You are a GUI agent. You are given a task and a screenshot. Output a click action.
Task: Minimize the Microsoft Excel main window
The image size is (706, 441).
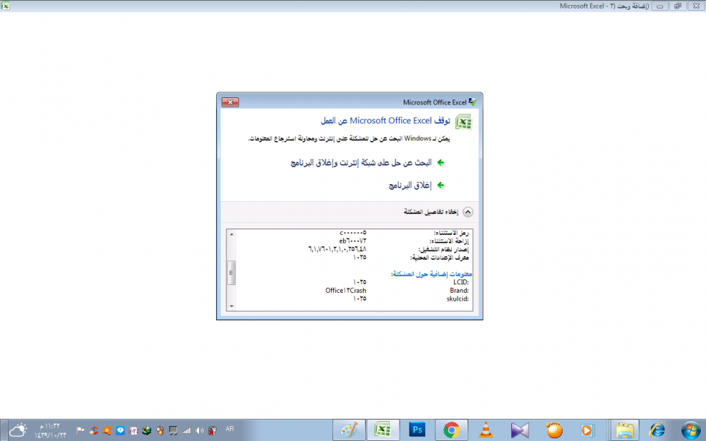click(x=659, y=6)
